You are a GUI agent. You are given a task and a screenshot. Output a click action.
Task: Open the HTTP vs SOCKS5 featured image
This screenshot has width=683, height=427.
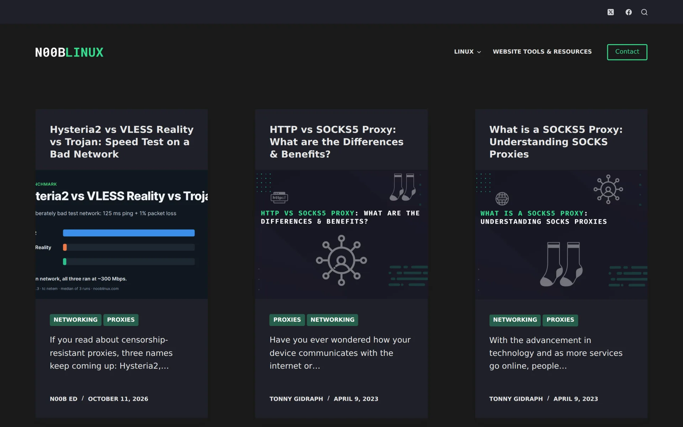pyautogui.click(x=341, y=234)
